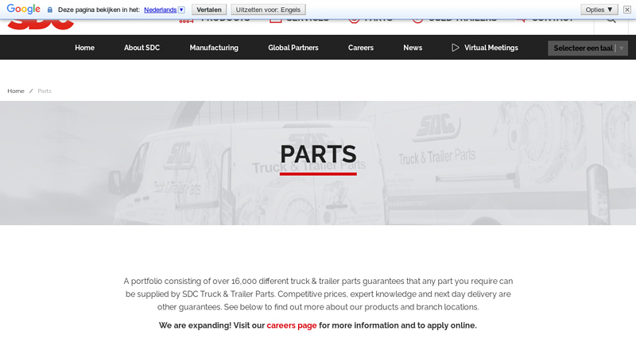The width and height of the screenshot is (636, 358).
Task: Open the About SDC menu item
Action: (142, 48)
